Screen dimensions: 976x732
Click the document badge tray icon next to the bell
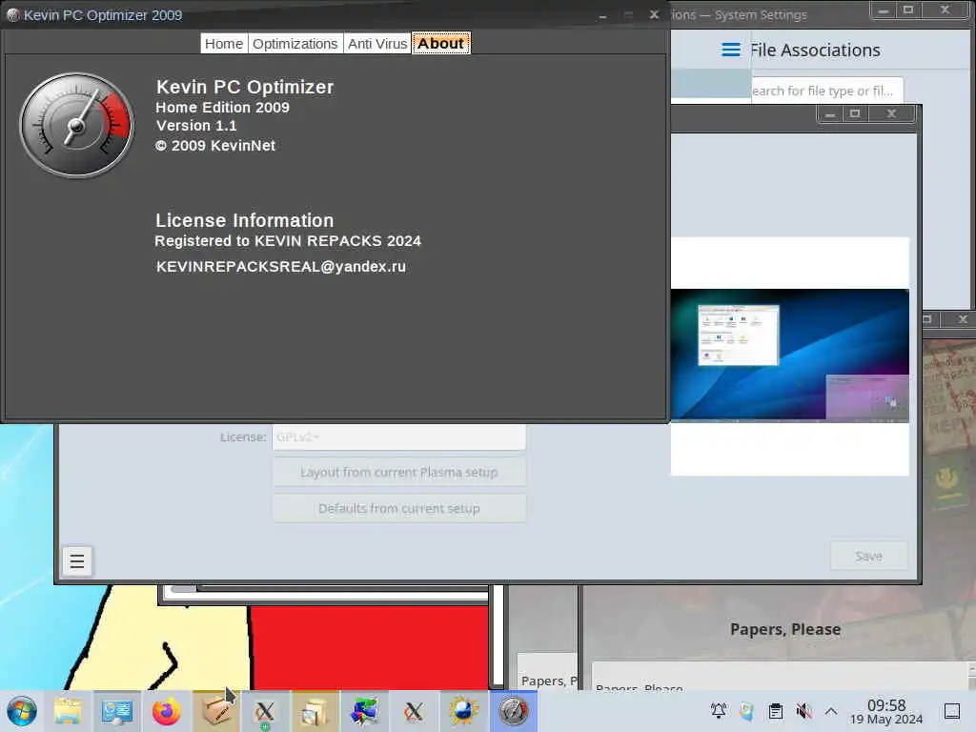pyautogui.click(x=747, y=711)
